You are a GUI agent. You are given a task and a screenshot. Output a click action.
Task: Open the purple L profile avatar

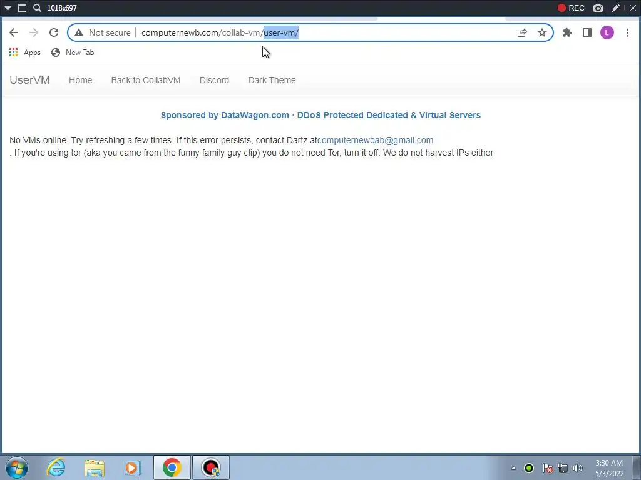[607, 32]
